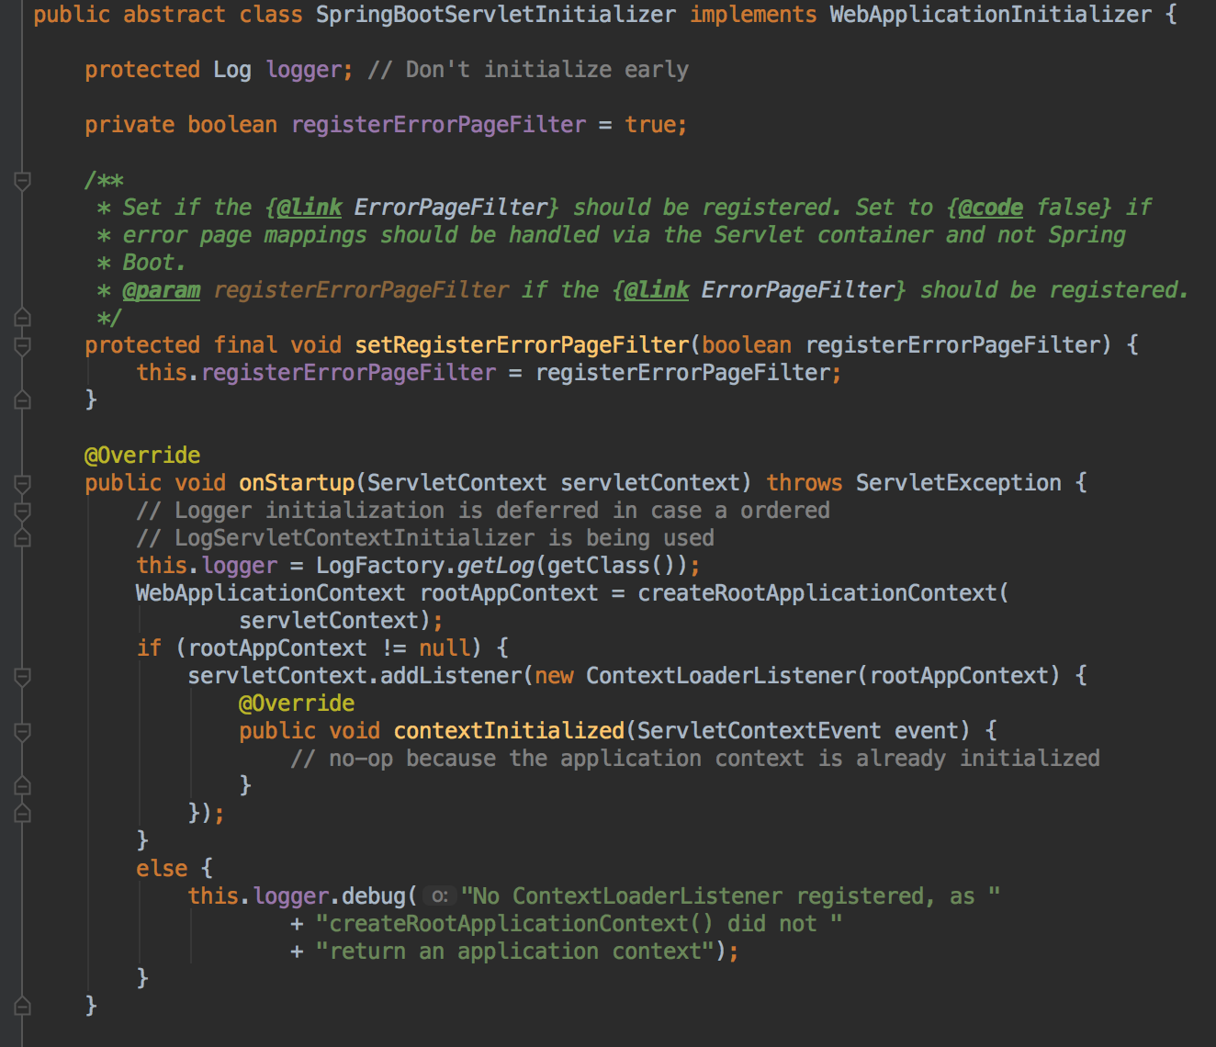Screen dimensions: 1216x1047
Task: Click the 'o:' parameter hint in debug call
Action: 441,896
